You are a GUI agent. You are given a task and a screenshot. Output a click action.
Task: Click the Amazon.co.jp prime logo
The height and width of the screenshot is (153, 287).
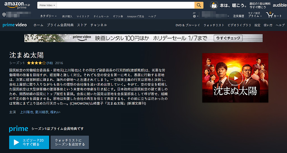click(x=17, y=5)
